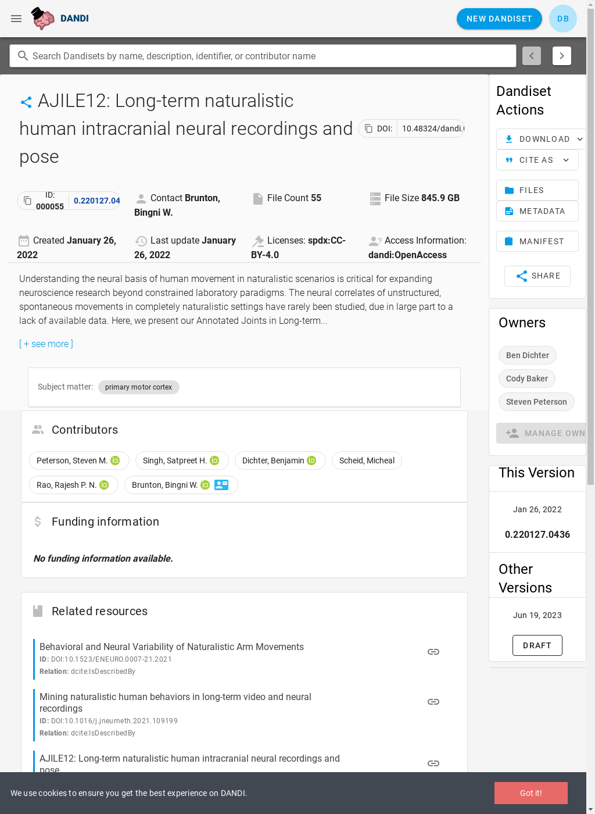This screenshot has width=595, height=814.
Task: Open the hamburger navigation menu
Action: click(x=16, y=19)
